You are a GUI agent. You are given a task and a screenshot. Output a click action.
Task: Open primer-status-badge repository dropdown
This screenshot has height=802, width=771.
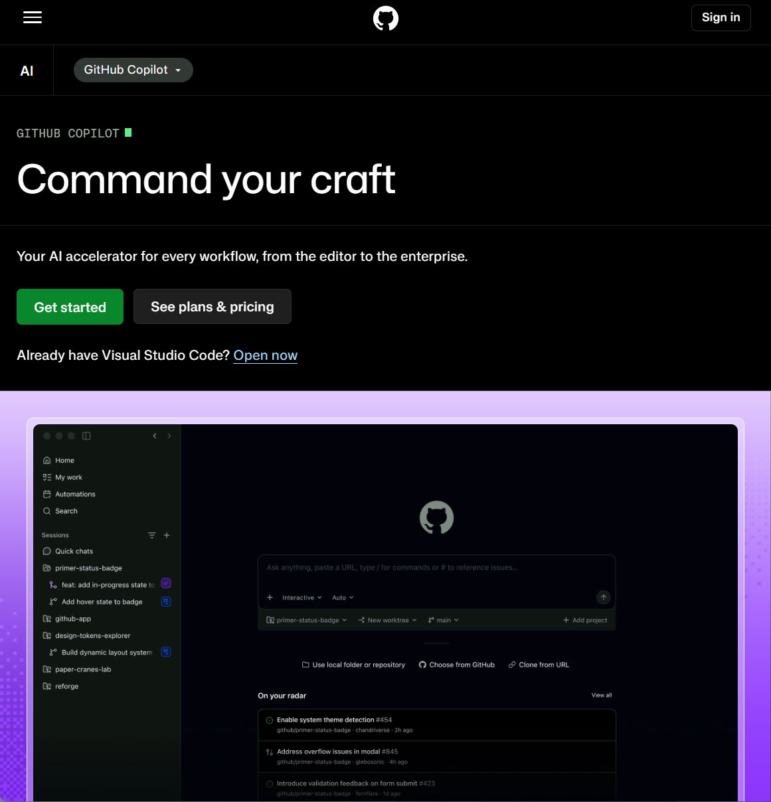pyautogui.click(x=306, y=620)
